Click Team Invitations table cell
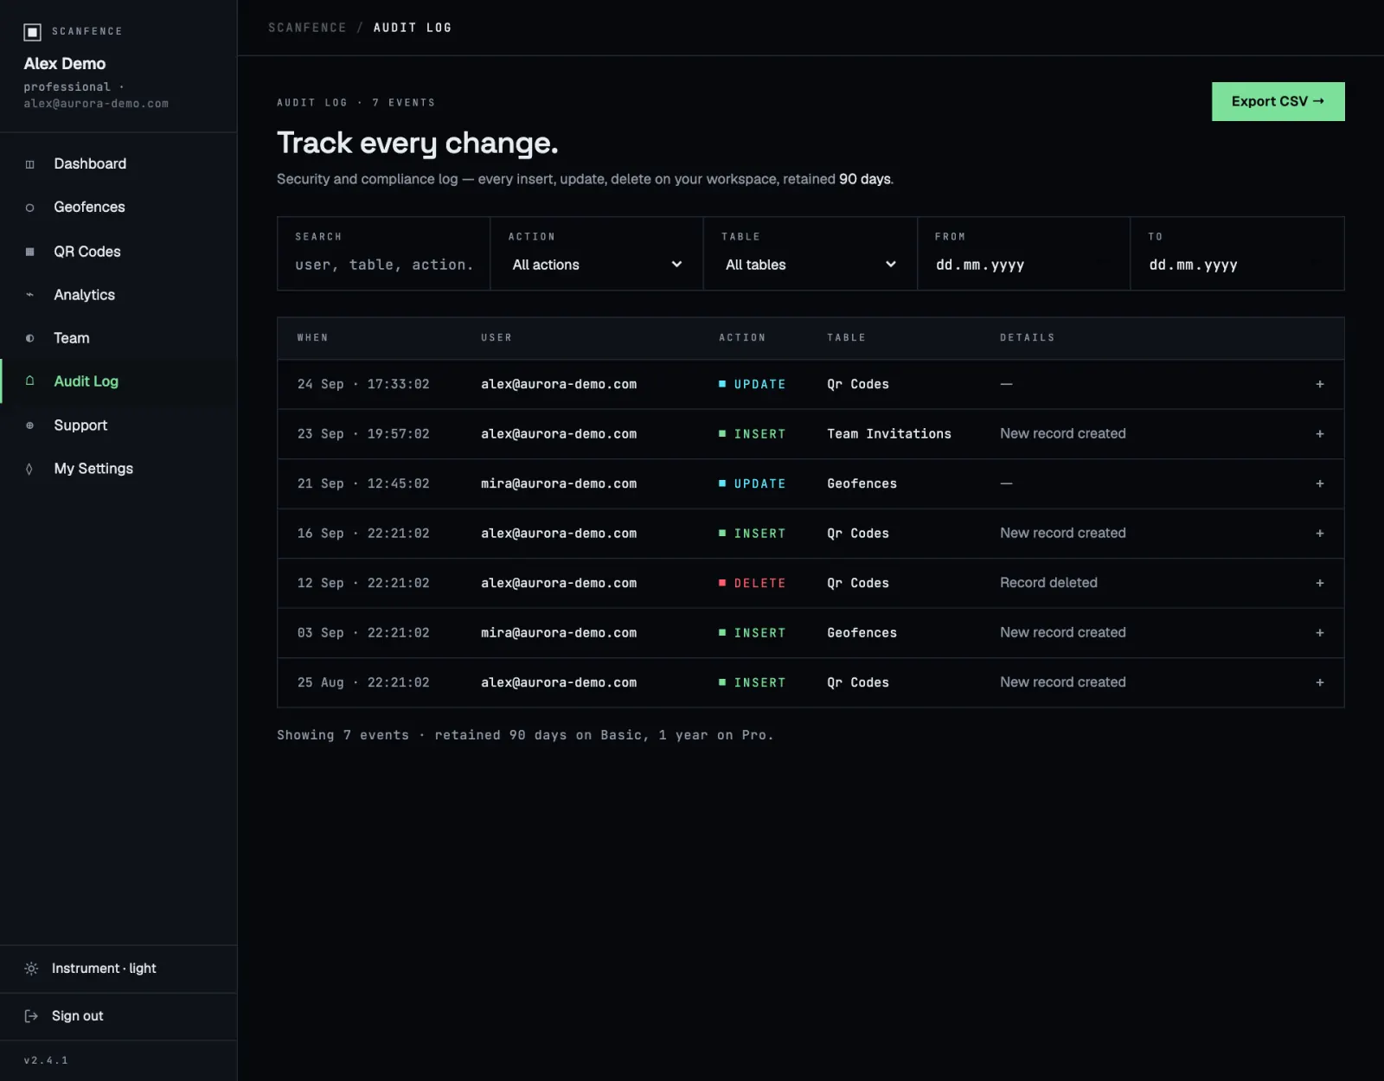 click(888, 434)
